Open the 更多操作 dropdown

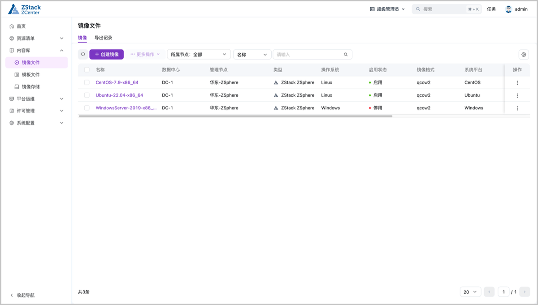coord(145,54)
